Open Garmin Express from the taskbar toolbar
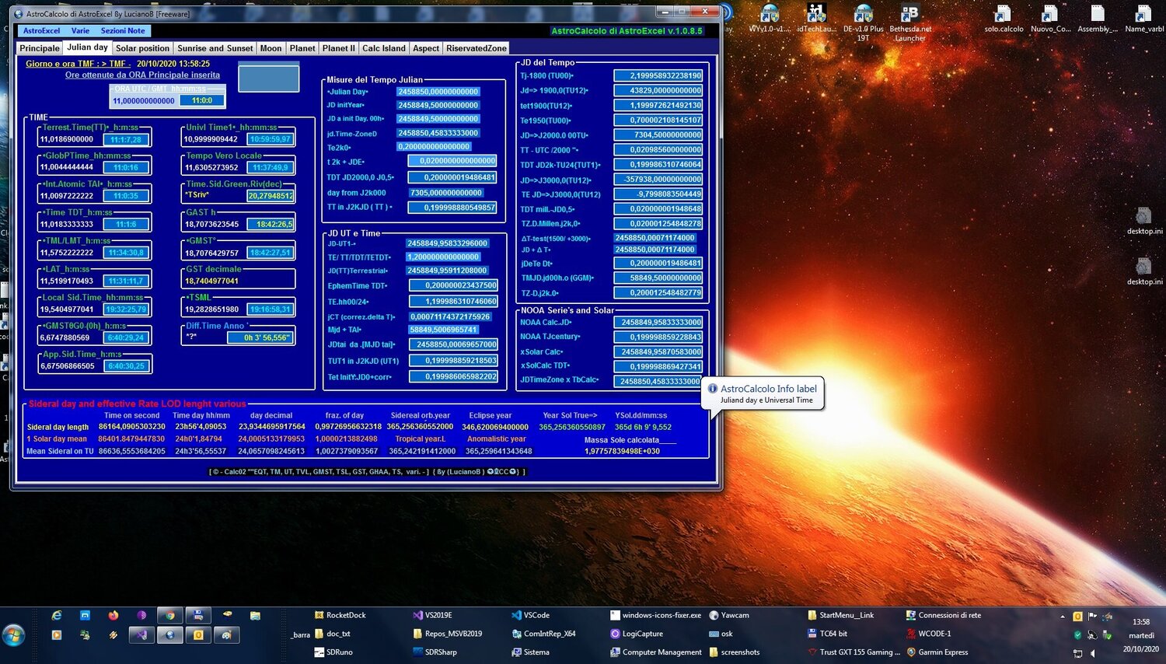The width and height of the screenshot is (1166, 664). click(937, 652)
